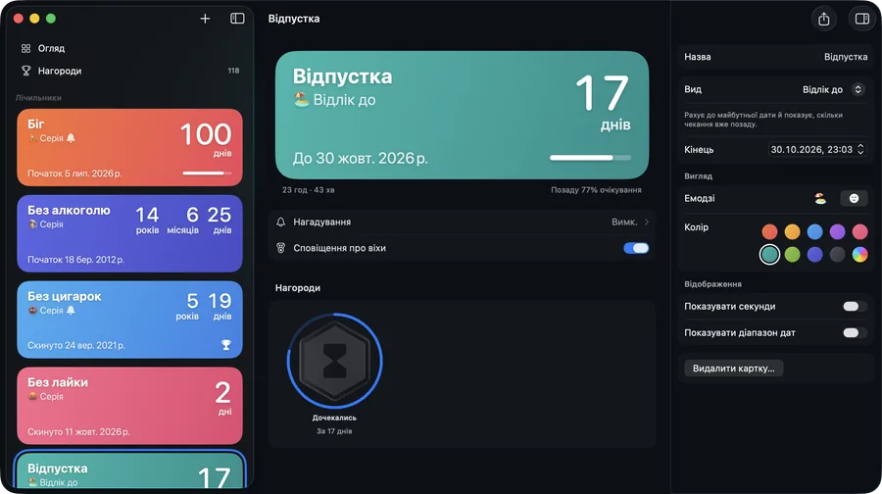This screenshot has height=494, width=882.
Task: Click the text 23 год · 43 хв
Action: point(309,190)
